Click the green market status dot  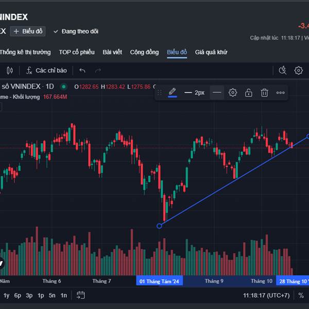click(x=64, y=87)
